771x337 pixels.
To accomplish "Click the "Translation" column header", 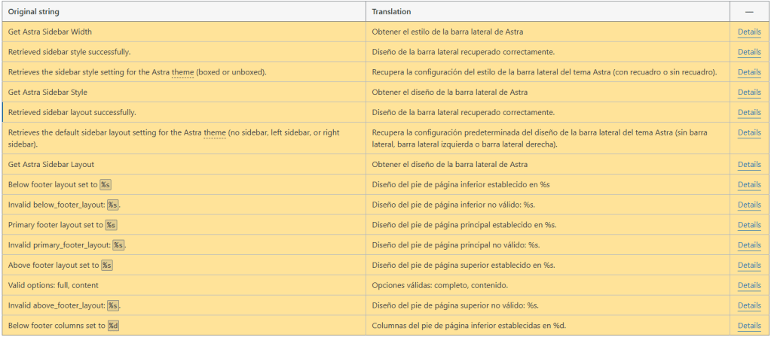I will tap(391, 12).
